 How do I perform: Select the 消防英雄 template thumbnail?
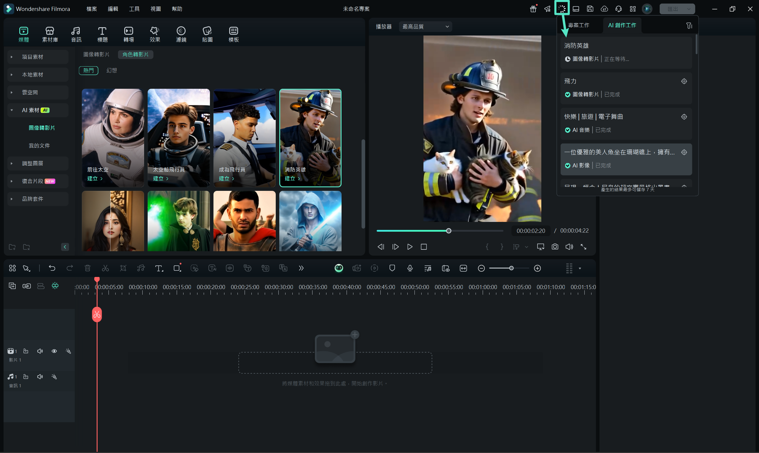point(310,138)
